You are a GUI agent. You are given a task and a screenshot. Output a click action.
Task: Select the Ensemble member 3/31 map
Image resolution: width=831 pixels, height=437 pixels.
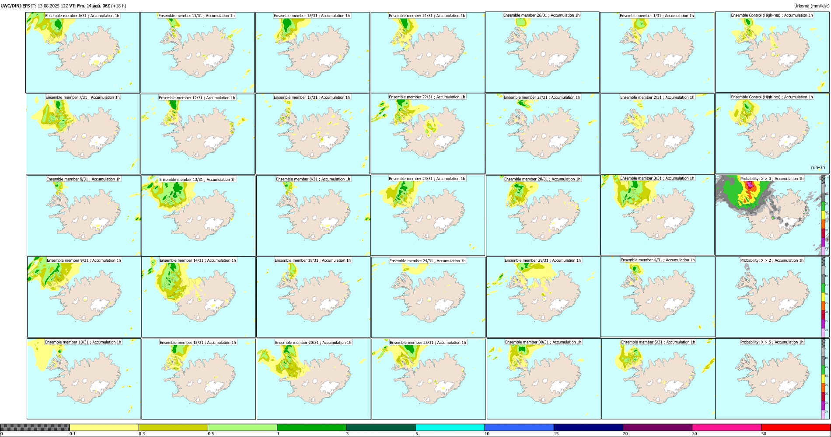click(x=657, y=215)
